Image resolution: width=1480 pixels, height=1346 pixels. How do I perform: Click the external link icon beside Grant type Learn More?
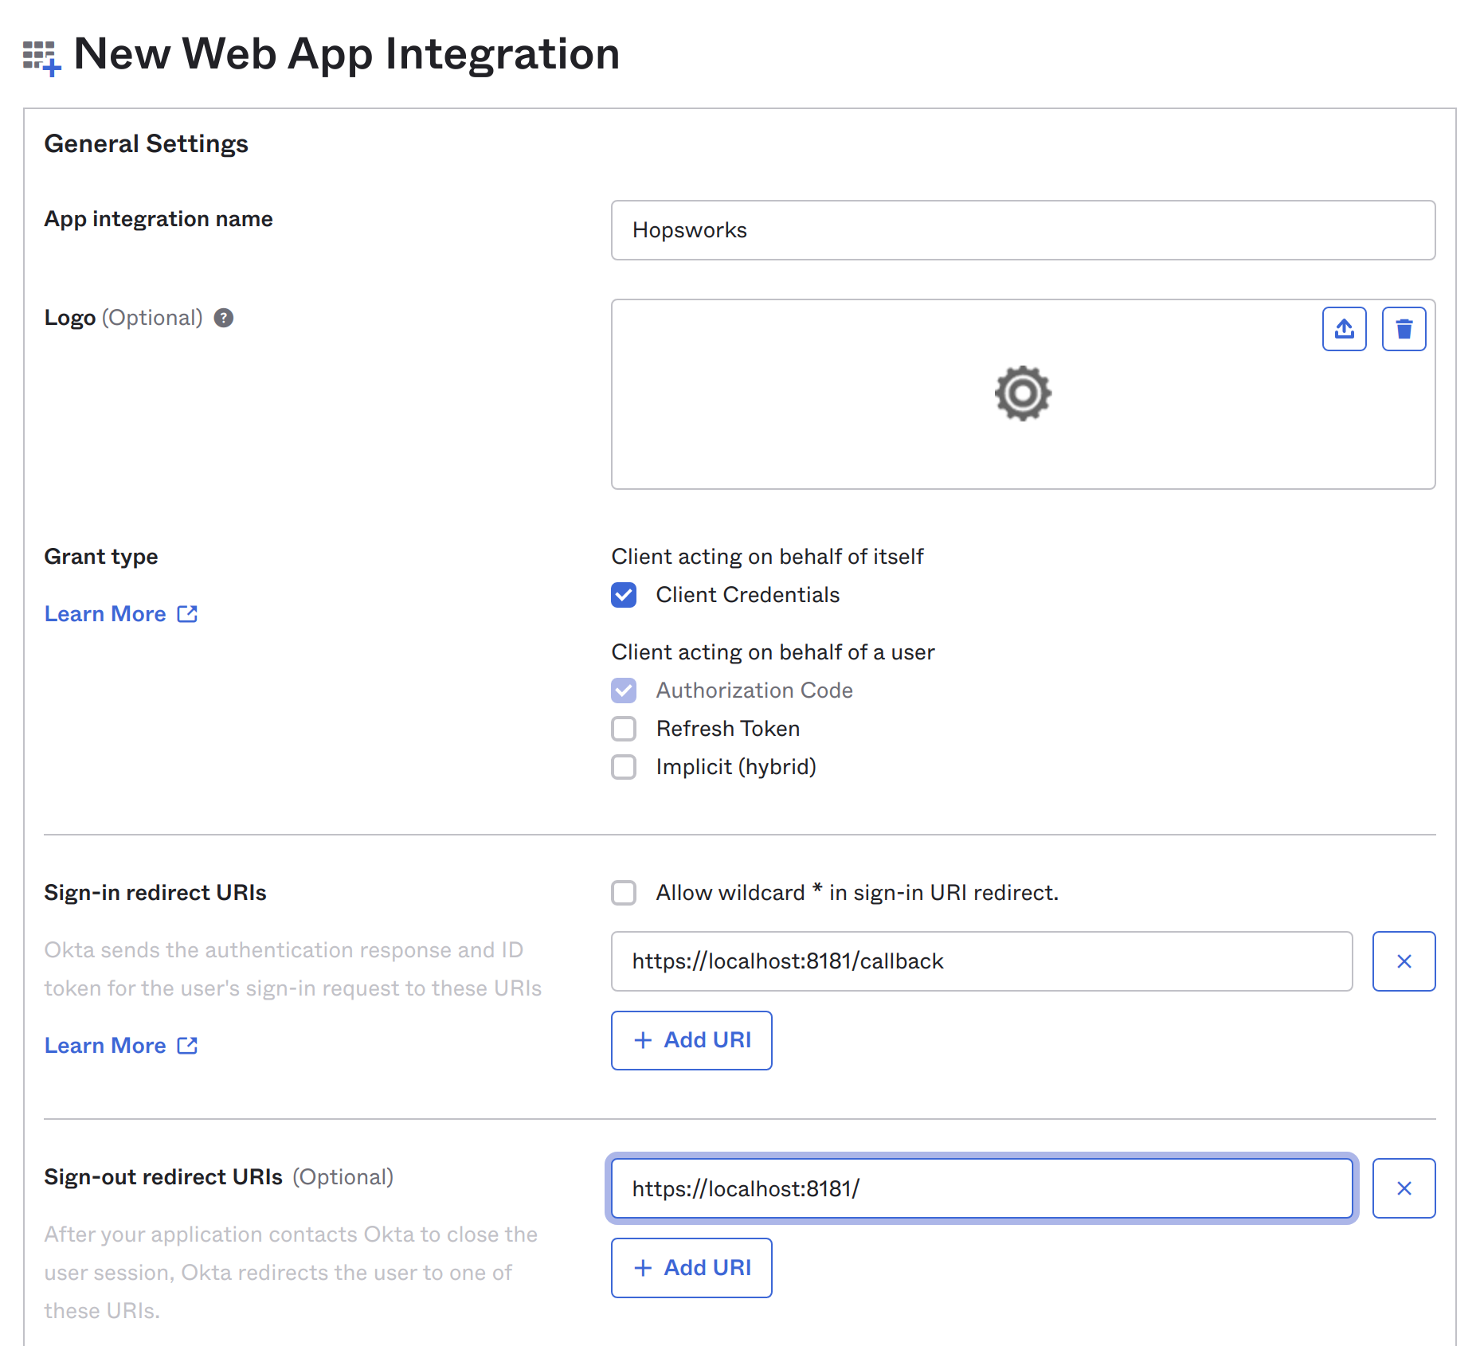(187, 613)
